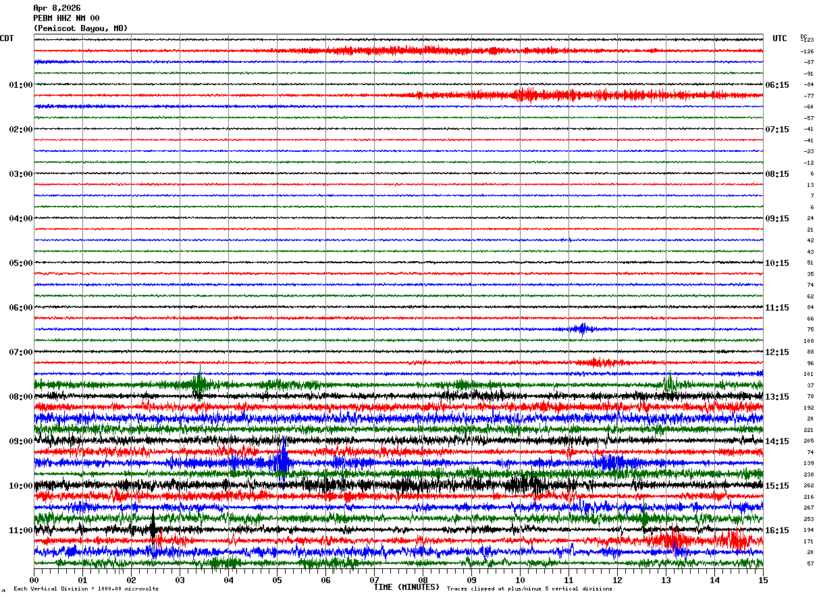Click the 04:00 CDT time label

[x=21, y=219]
